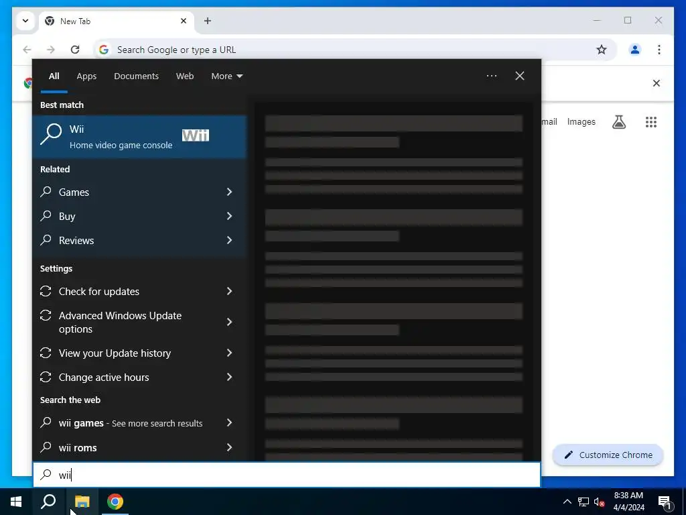
Task: Switch to the Apps tab
Action: coord(86,76)
